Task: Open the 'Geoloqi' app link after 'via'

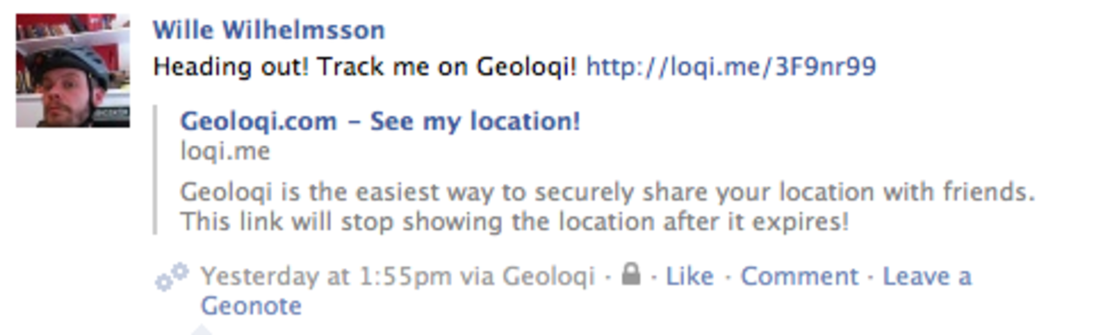Action: [x=548, y=278]
